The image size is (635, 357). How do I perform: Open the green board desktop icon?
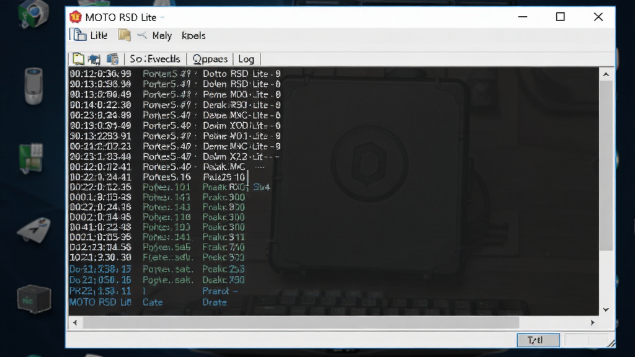click(x=31, y=158)
